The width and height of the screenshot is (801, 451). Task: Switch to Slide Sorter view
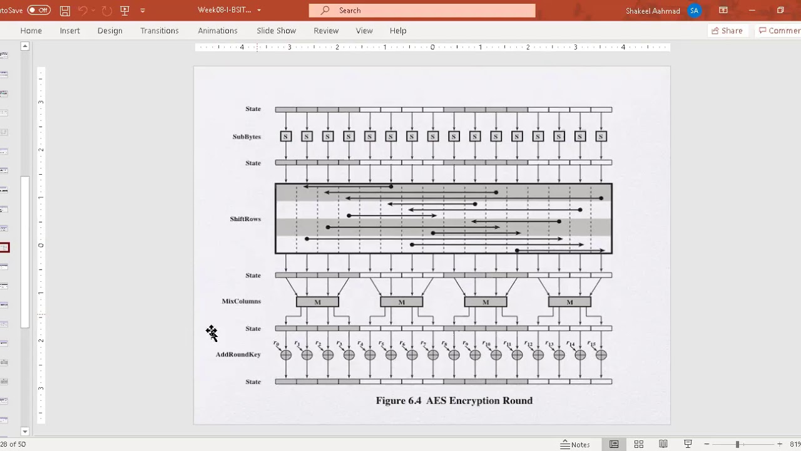pyautogui.click(x=639, y=444)
